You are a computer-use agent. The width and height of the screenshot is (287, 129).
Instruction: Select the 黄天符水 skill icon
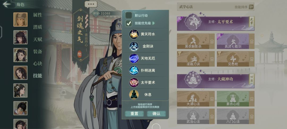click(134, 34)
